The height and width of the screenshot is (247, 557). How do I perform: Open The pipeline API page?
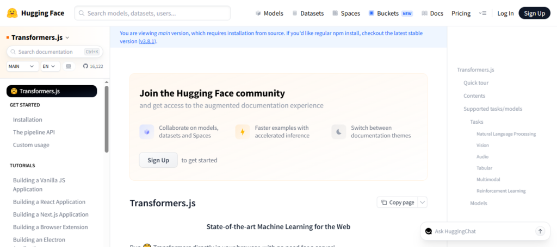(x=34, y=132)
